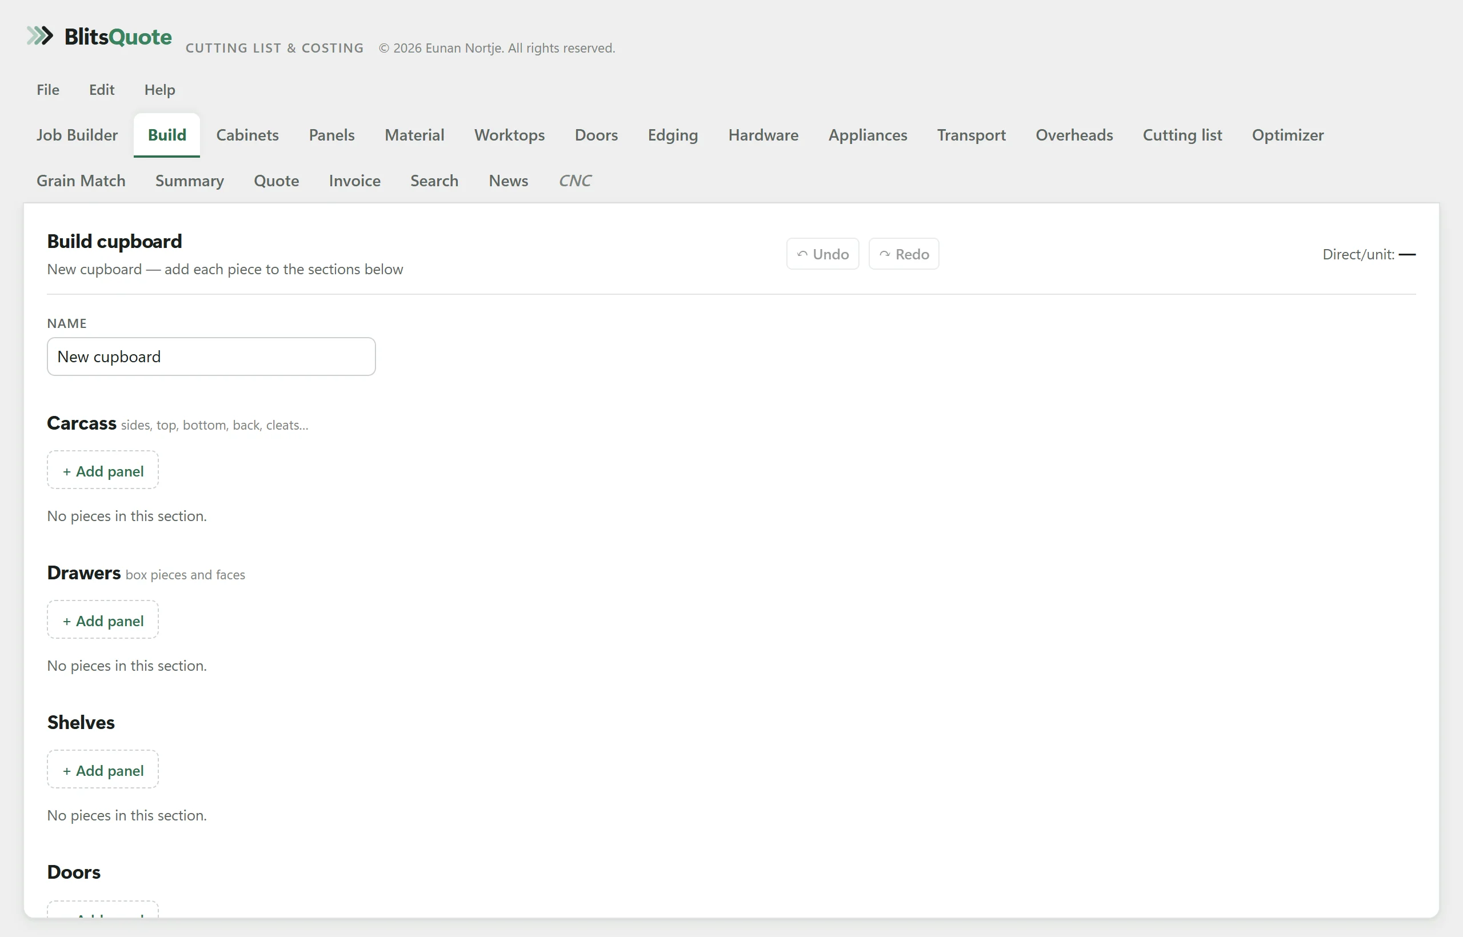Click the copyright Eunan Nortje notice

point(497,48)
